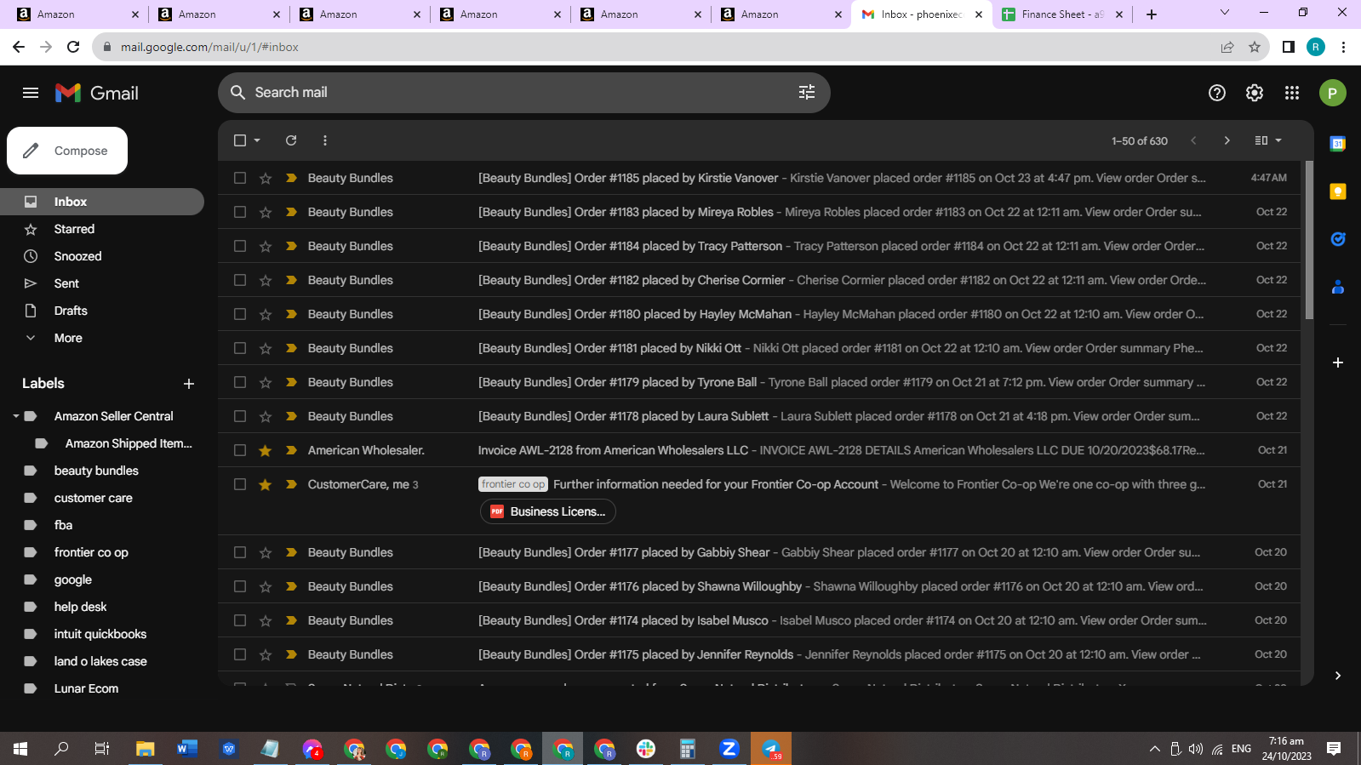Open the select-all dropdown arrow
This screenshot has height=765, width=1361.
point(257,140)
